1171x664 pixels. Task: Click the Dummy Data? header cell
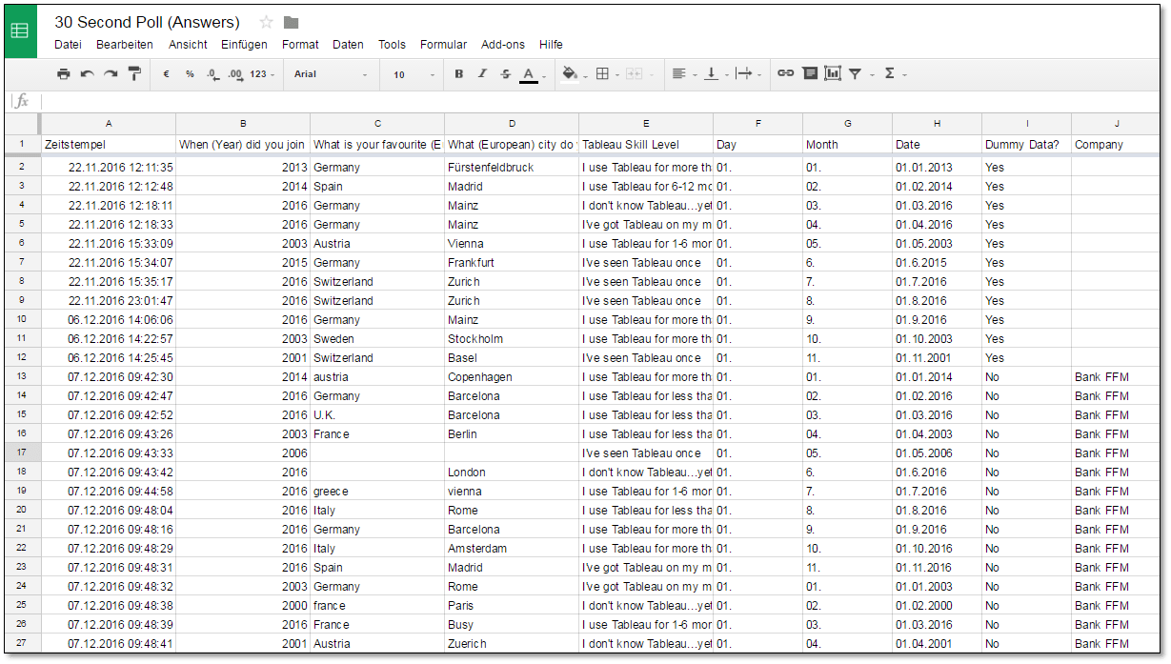coord(1027,145)
